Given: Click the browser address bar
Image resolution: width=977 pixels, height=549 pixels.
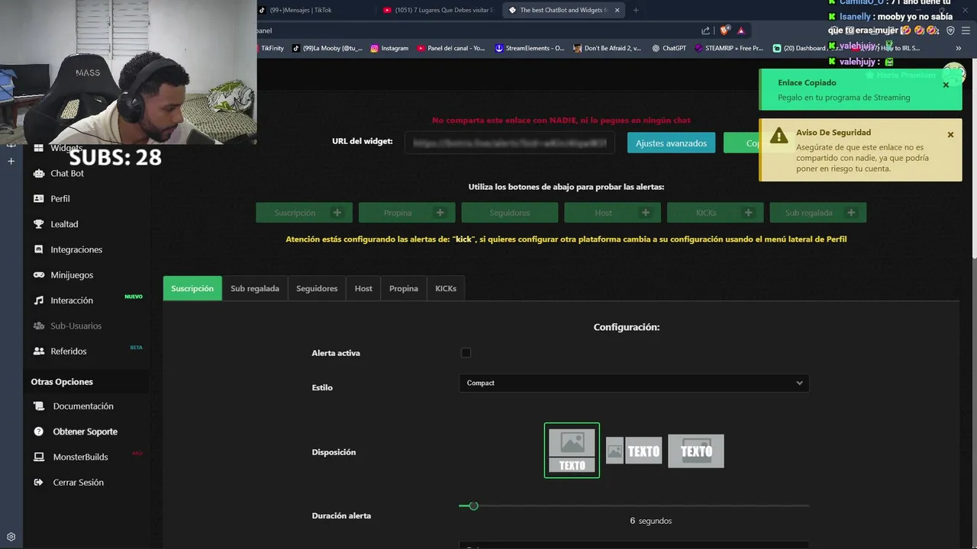Looking at the screenshot, I should tap(477, 30).
